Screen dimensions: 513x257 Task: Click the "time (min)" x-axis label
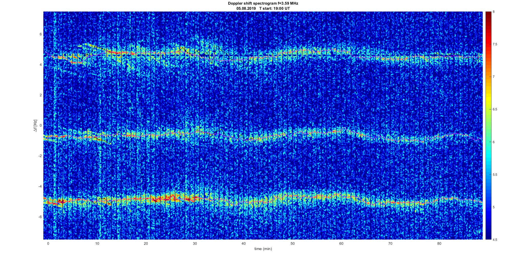[x=263, y=249]
